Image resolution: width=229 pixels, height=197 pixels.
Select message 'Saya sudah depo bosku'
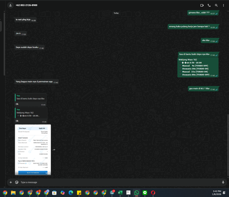pyautogui.click(x=29, y=47)
